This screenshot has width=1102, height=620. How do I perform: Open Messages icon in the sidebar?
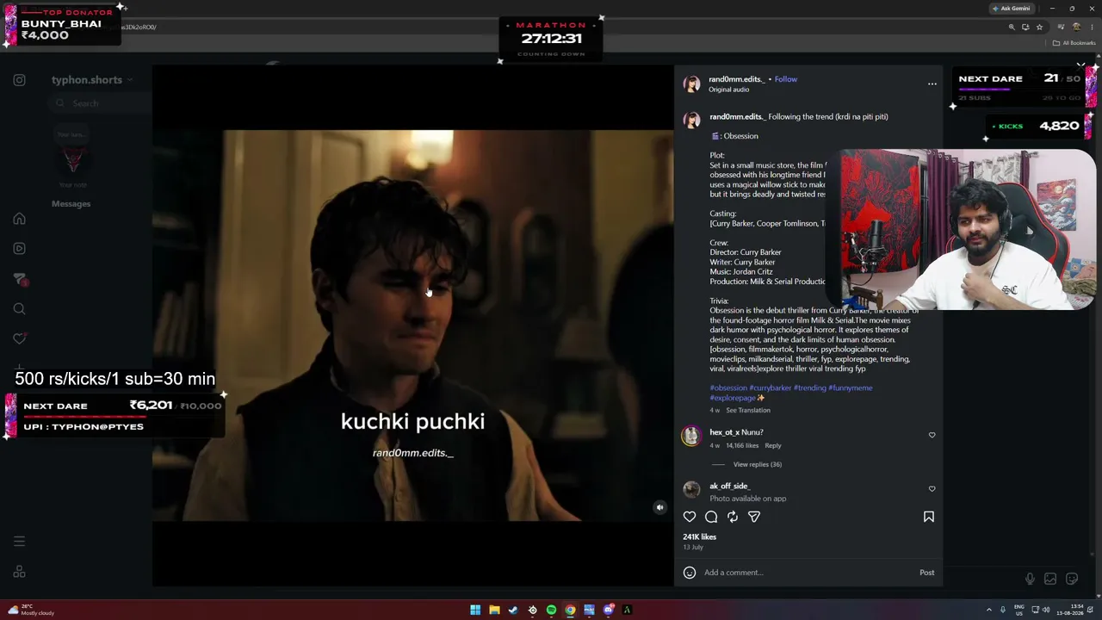coord(19,279)
